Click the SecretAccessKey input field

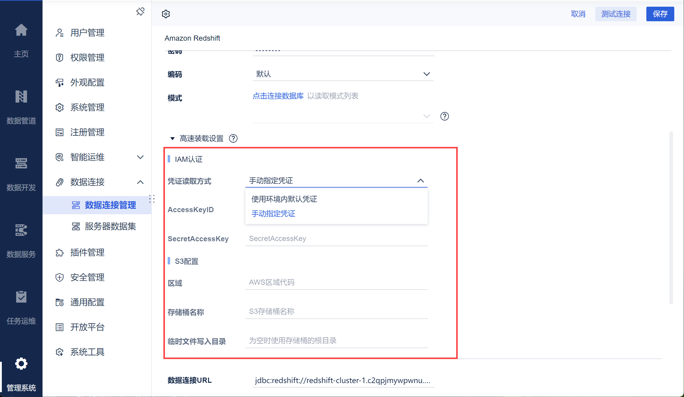[x=336, y=239]
